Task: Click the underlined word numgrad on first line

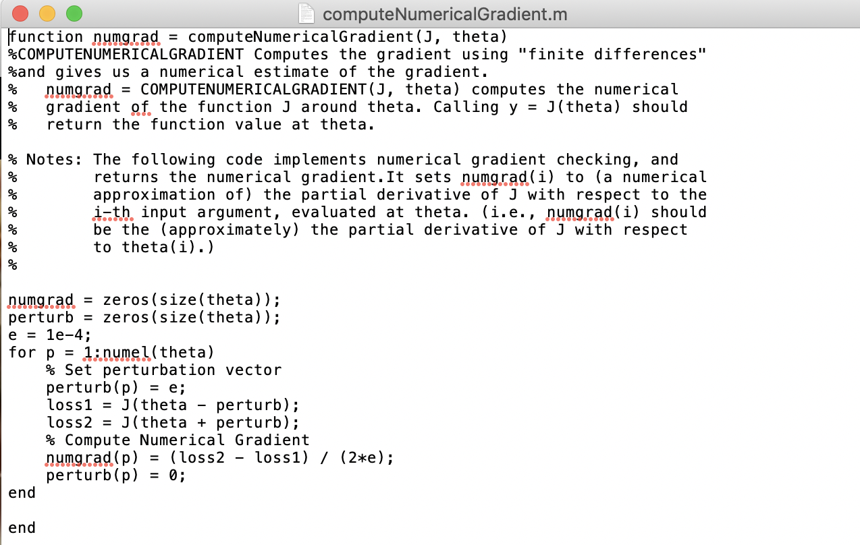Action: point(126,37)
